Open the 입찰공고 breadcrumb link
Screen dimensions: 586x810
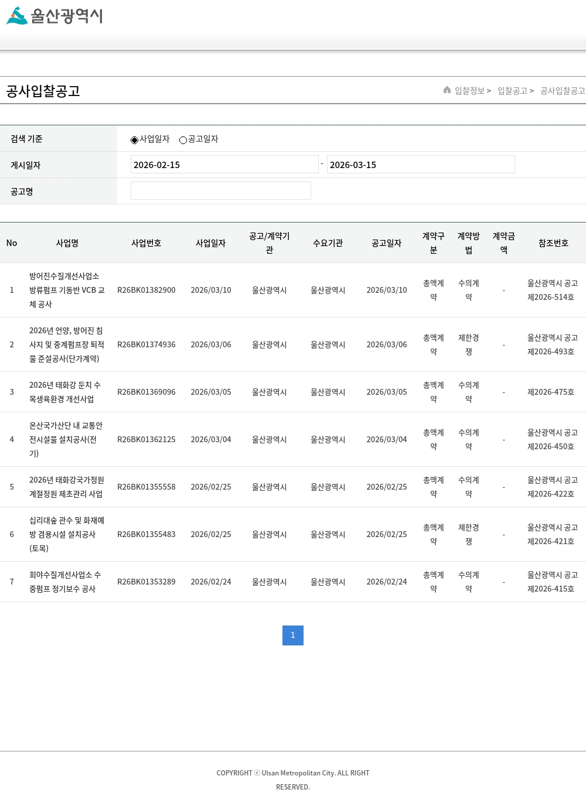[x=512, y=91]
